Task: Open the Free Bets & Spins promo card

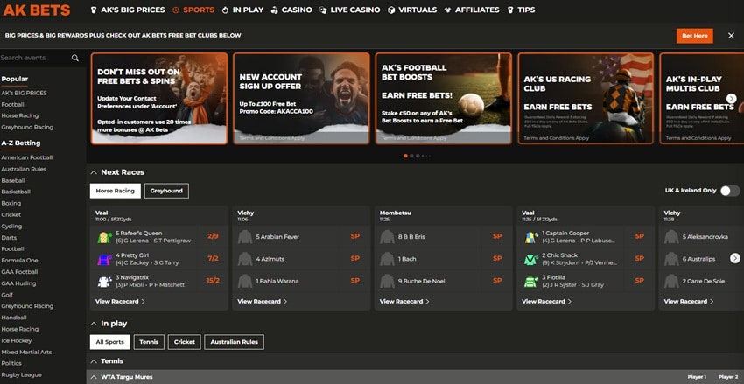Action: pyautogui.click(x=159, y=99)
